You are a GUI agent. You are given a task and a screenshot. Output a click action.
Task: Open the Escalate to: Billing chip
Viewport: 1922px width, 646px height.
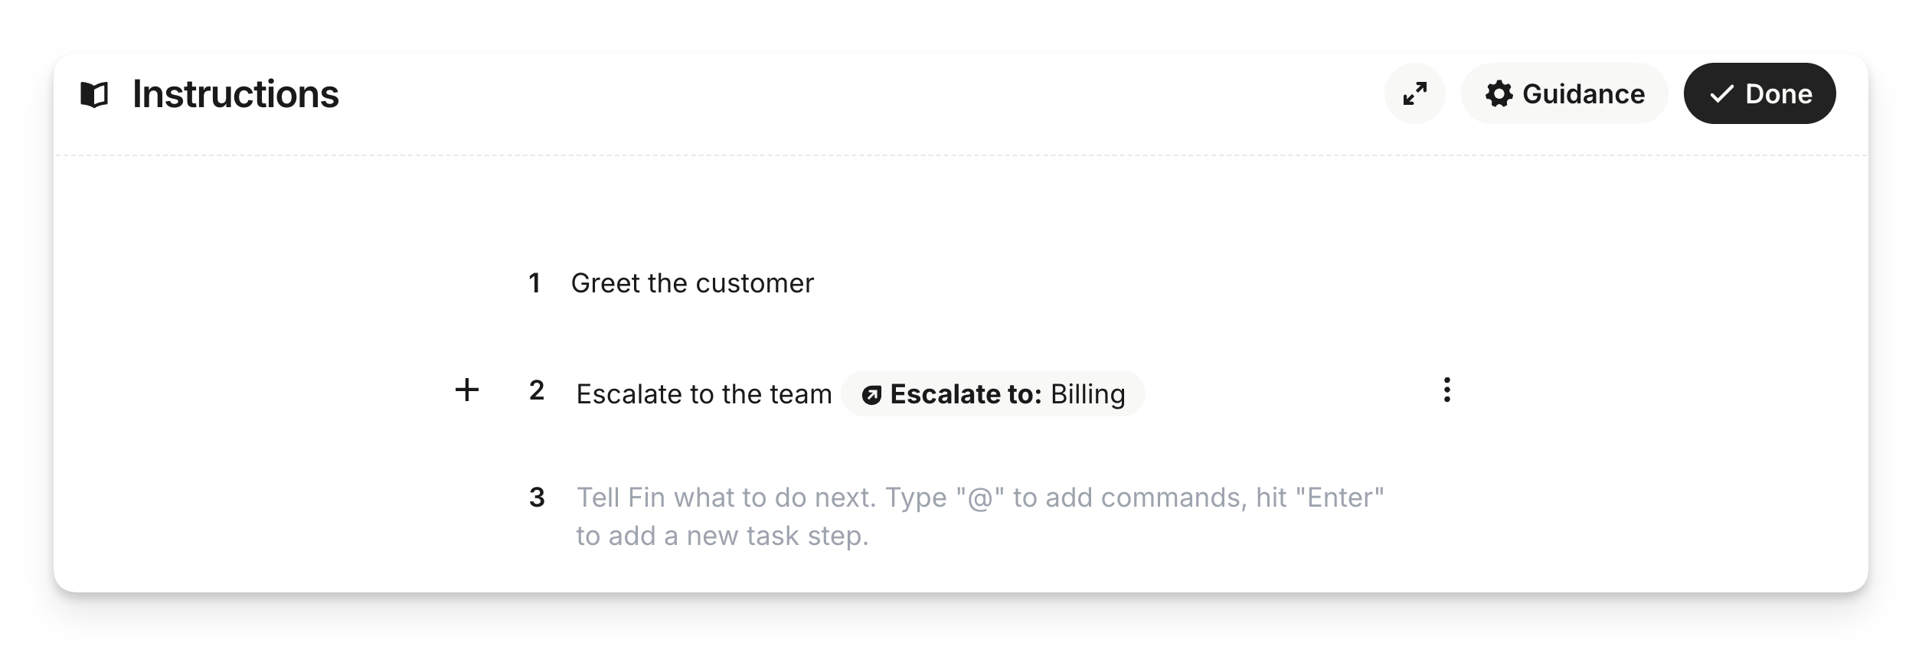pyautogui.click(x=992, y=394)
